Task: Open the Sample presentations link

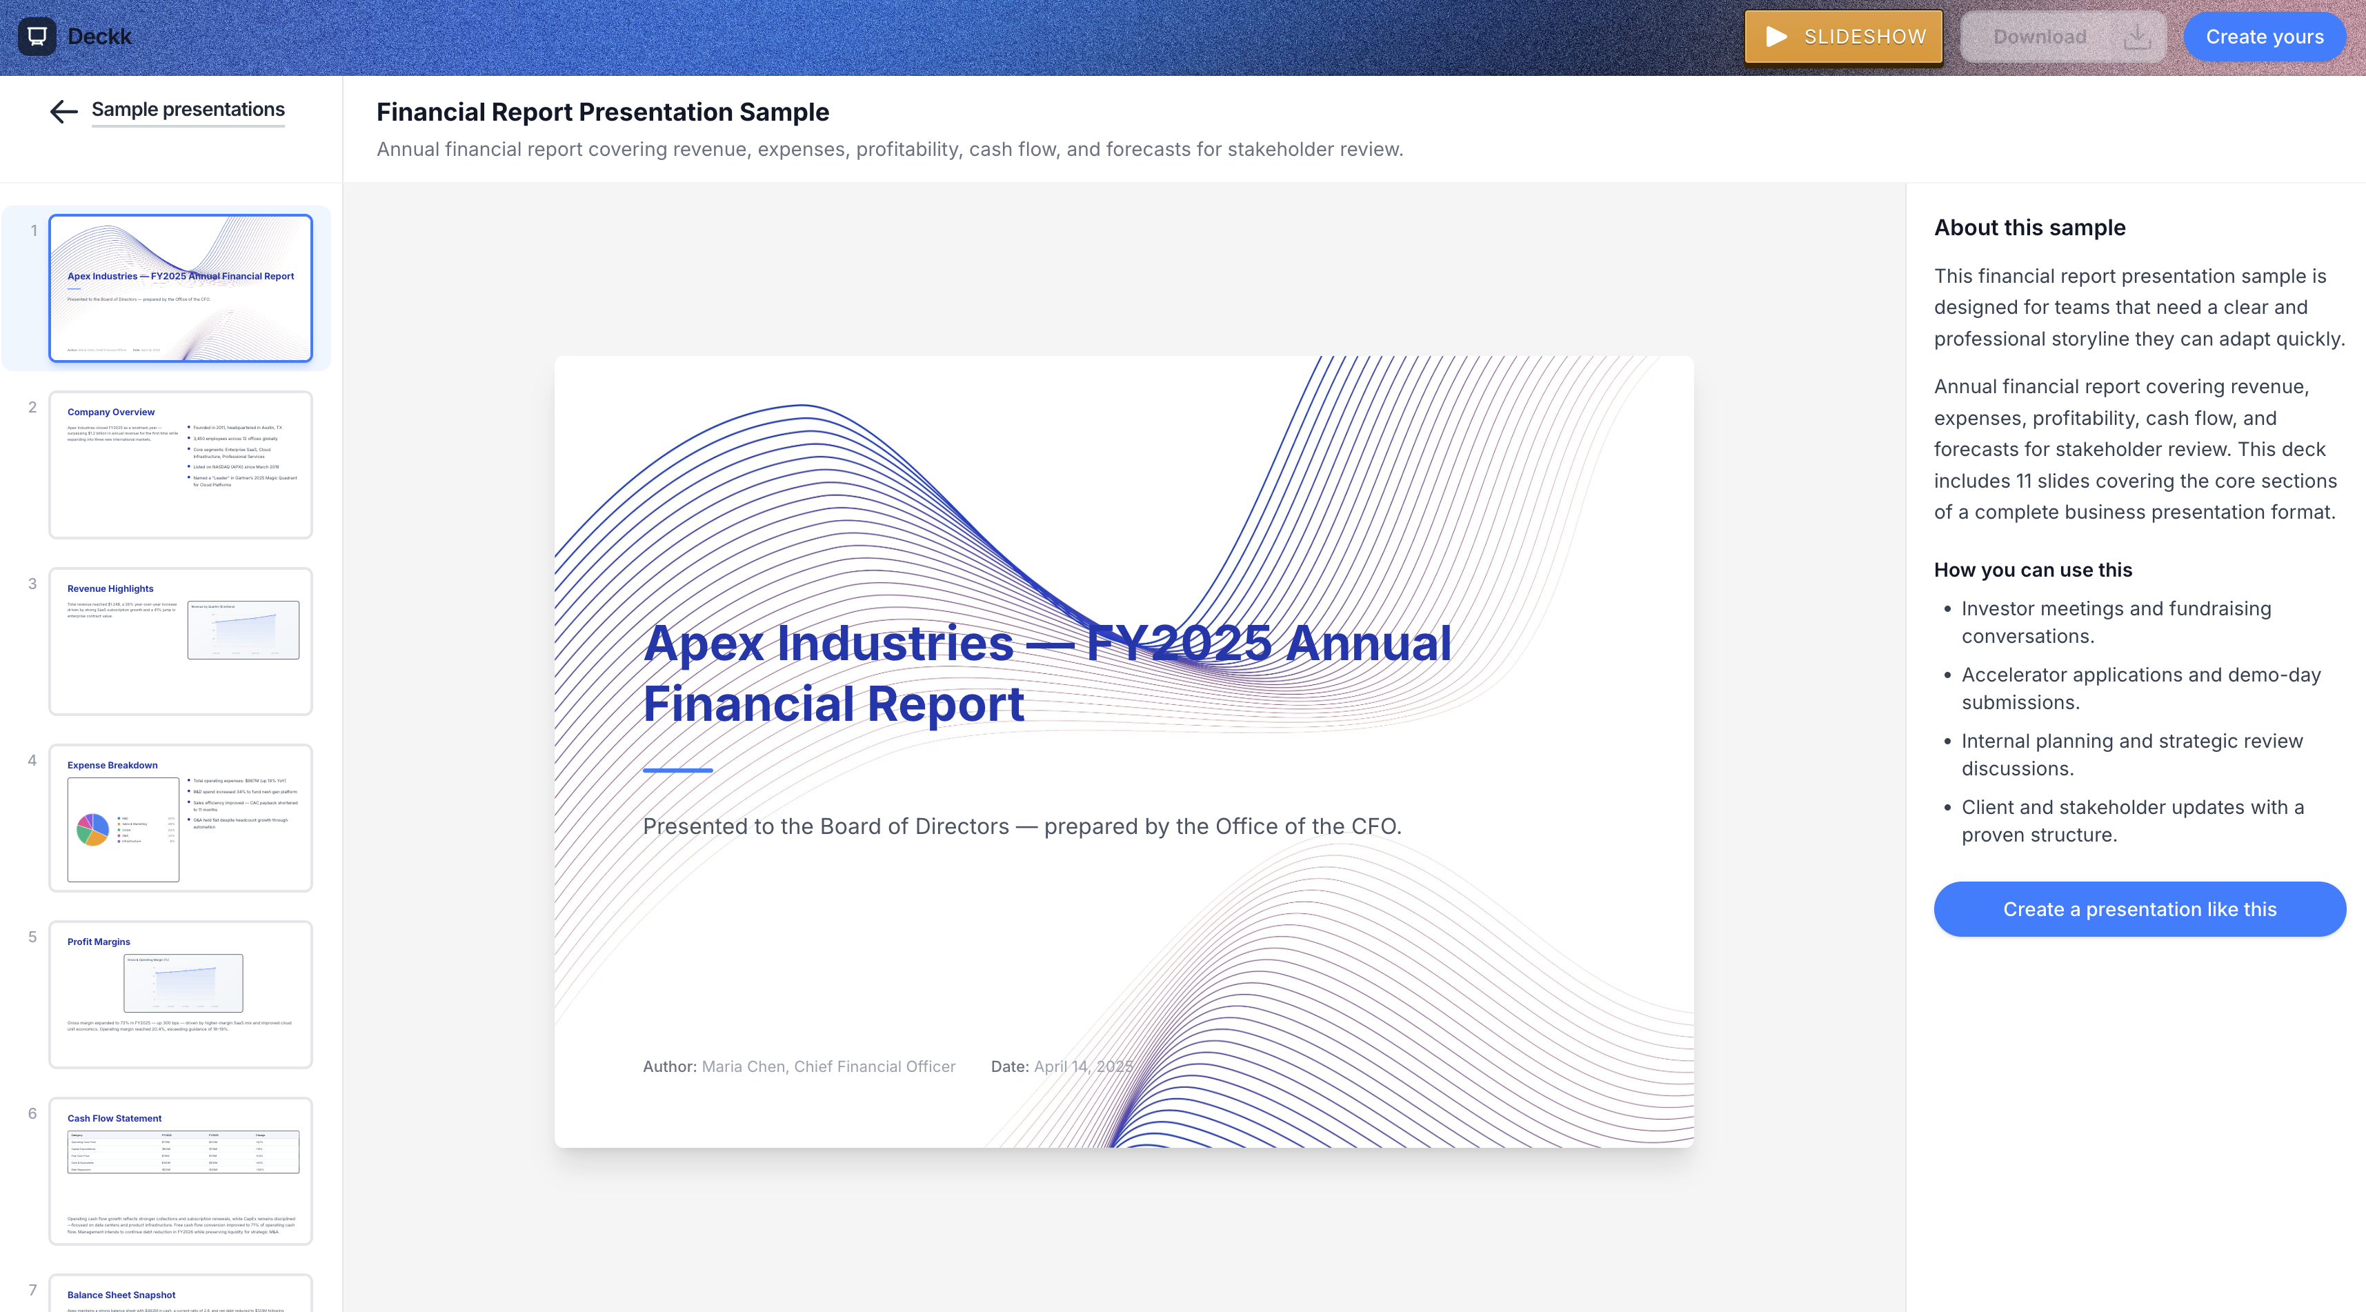Action: [188, 109]
